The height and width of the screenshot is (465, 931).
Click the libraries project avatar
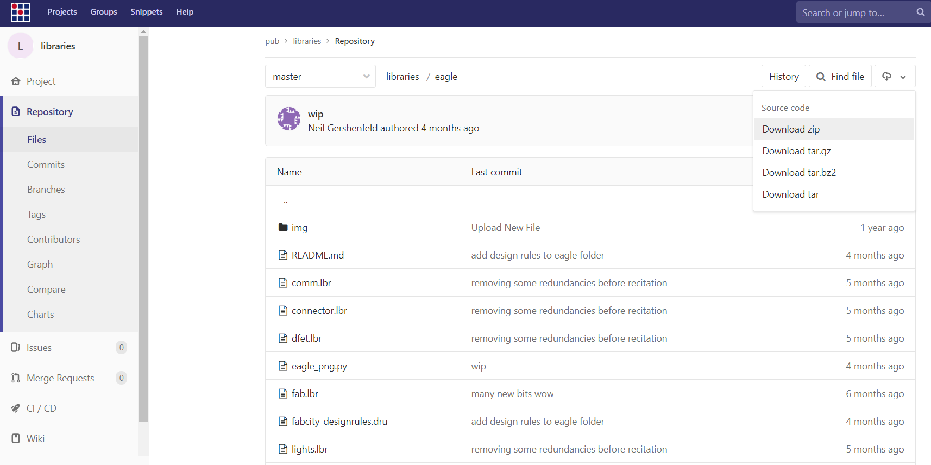20,46
